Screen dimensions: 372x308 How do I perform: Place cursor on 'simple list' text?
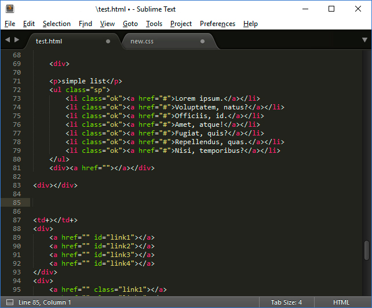point(84,81)
